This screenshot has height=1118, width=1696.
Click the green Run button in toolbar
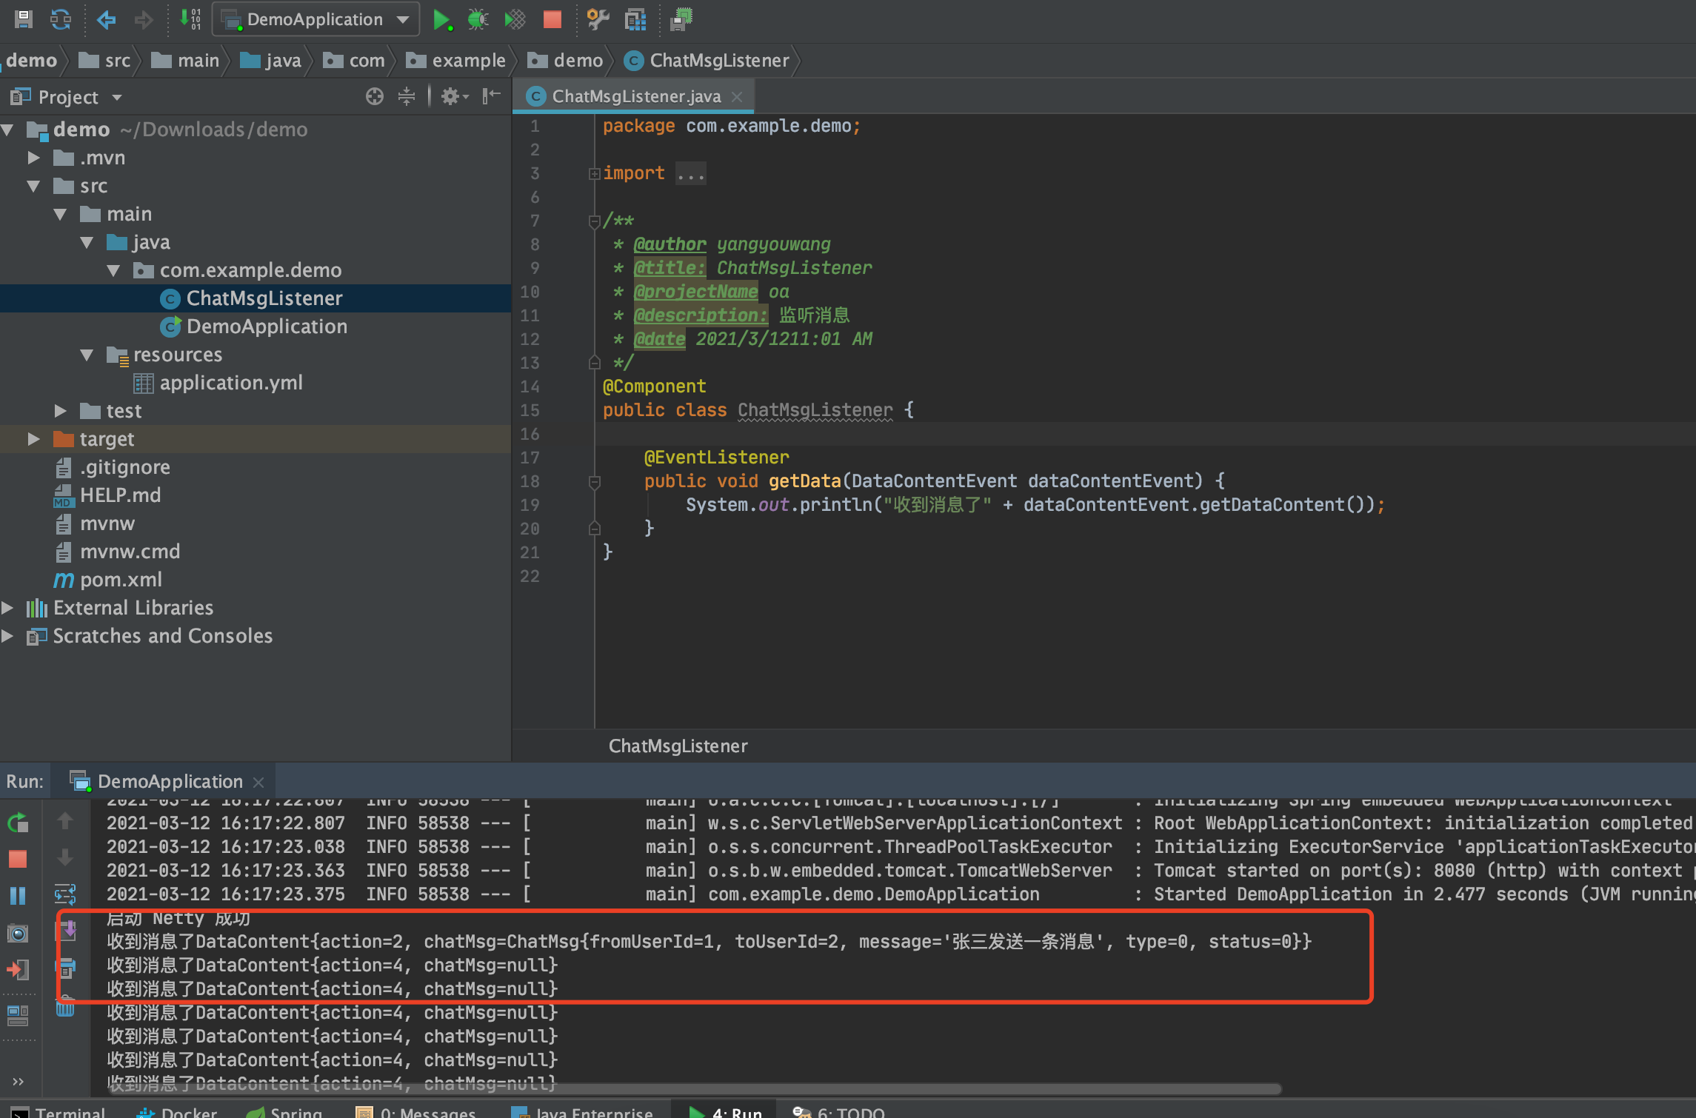click(x=441, y=20)
